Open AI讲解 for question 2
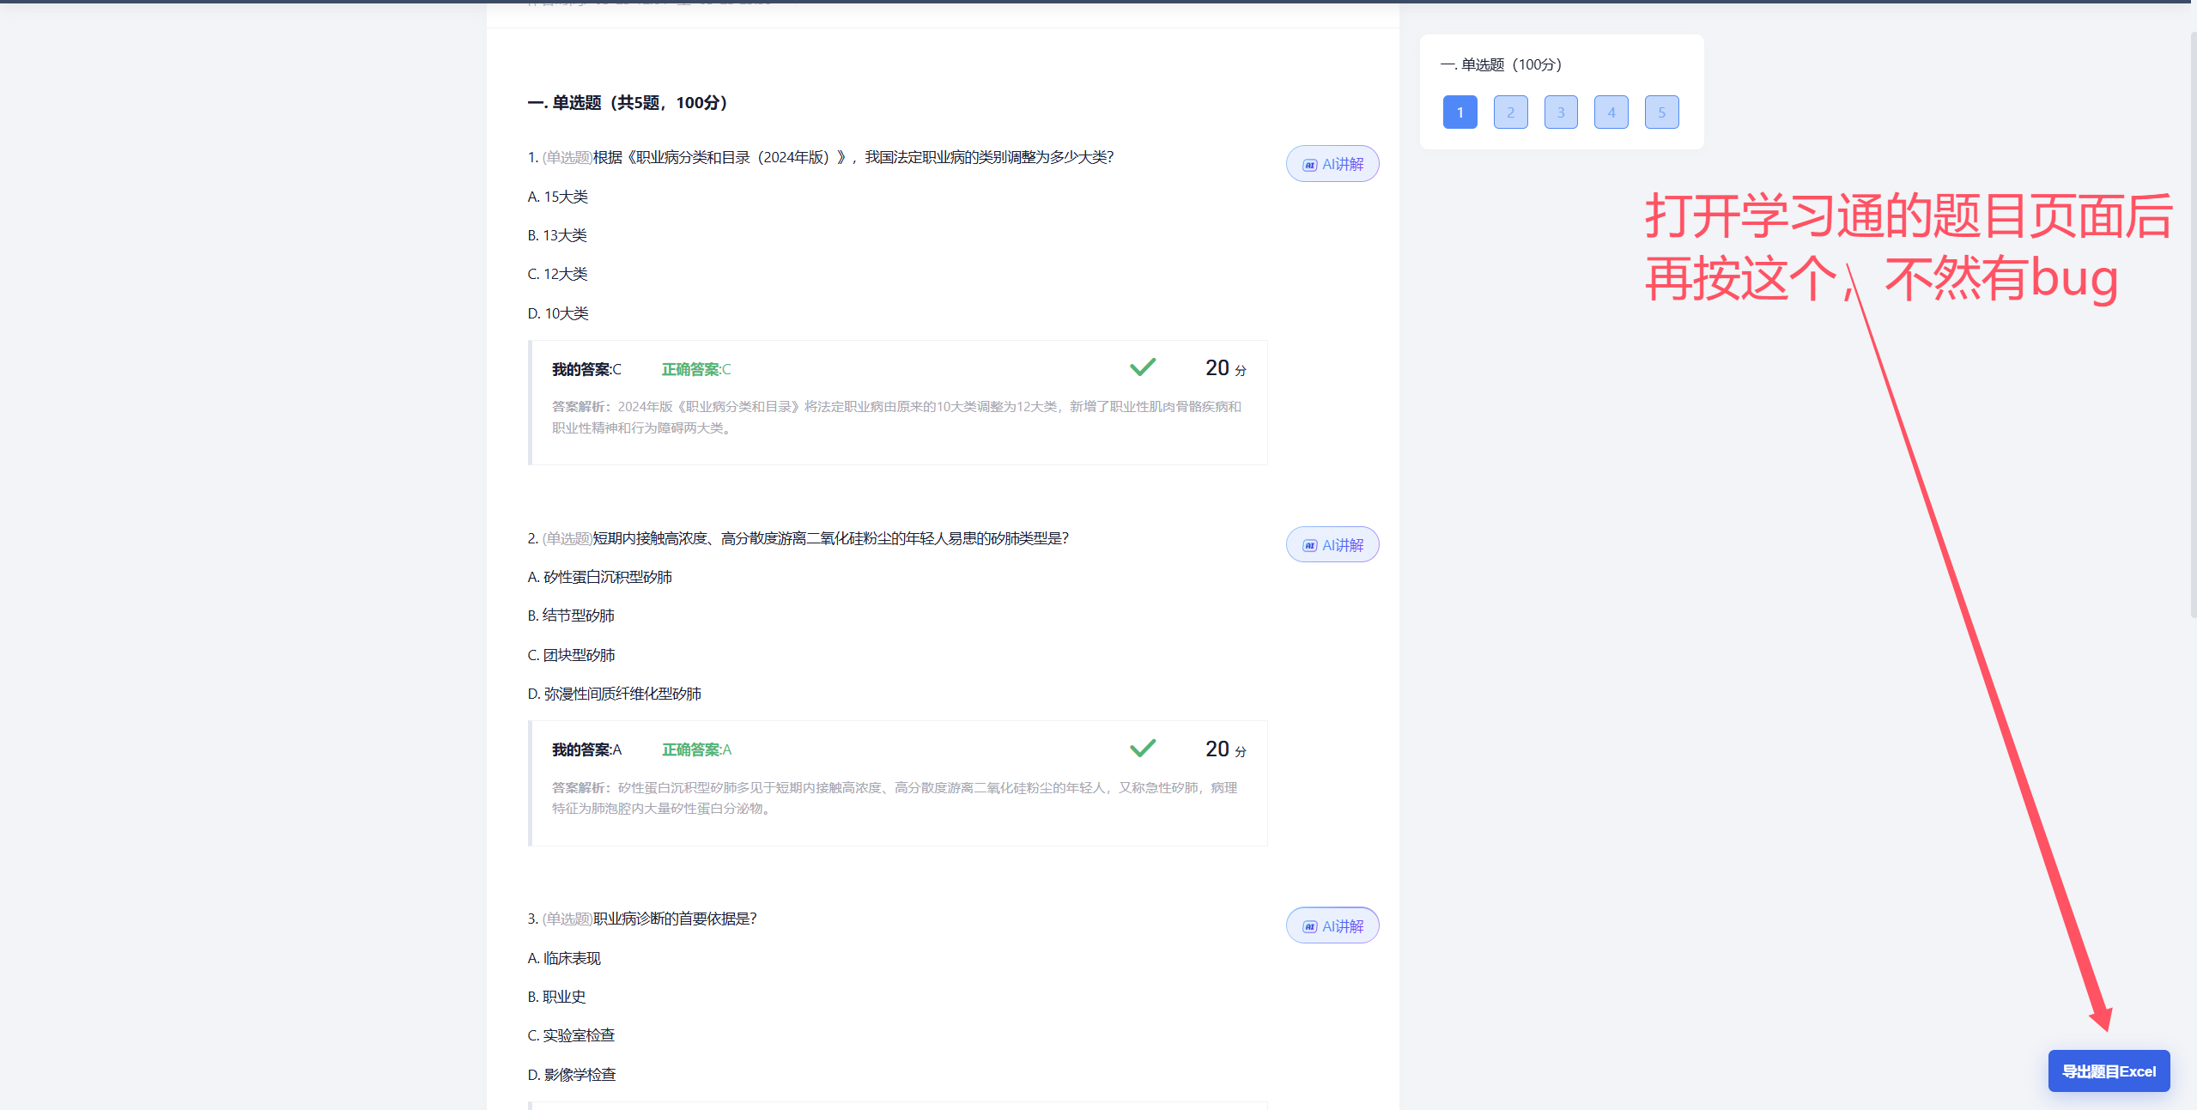Image resolution: width=2197 pixels, height=1110 pixels. (1332, 545)
